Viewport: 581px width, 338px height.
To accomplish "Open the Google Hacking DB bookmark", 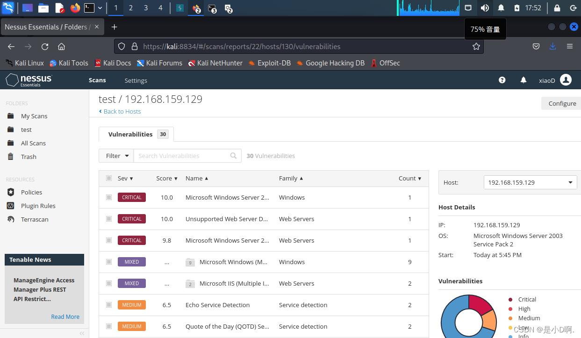I will 330,63.
